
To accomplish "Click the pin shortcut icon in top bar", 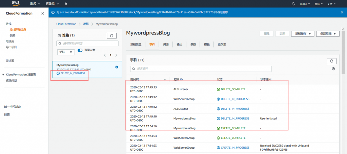I will (66, 4).
